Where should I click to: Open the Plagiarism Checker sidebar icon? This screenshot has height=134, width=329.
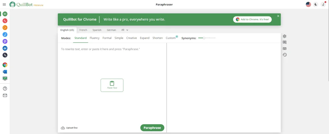click(x=5, y=28)
